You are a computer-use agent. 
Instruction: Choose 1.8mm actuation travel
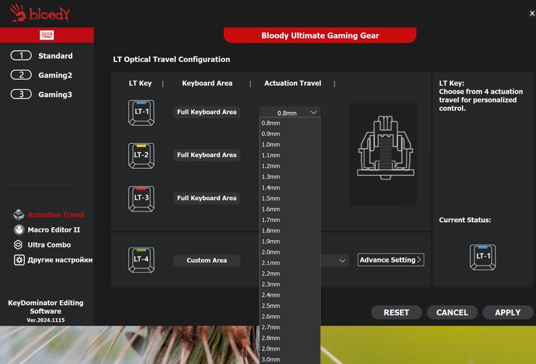290,231
